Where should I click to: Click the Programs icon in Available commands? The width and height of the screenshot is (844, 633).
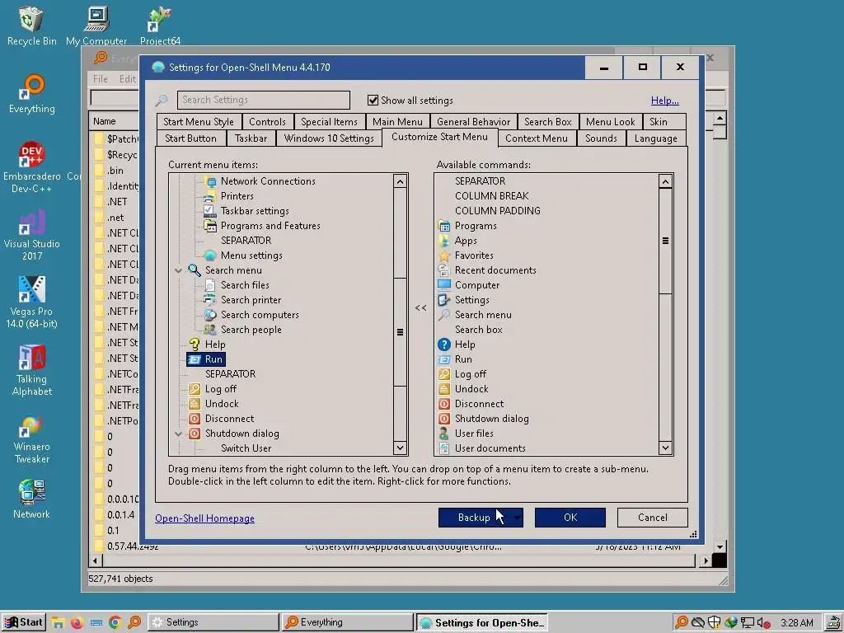pos(444,226)
